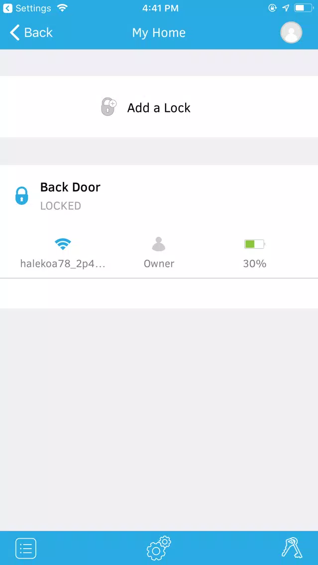Open the user profile avatar icon
The width and height of the screenshot is (318, 565).
291,32
